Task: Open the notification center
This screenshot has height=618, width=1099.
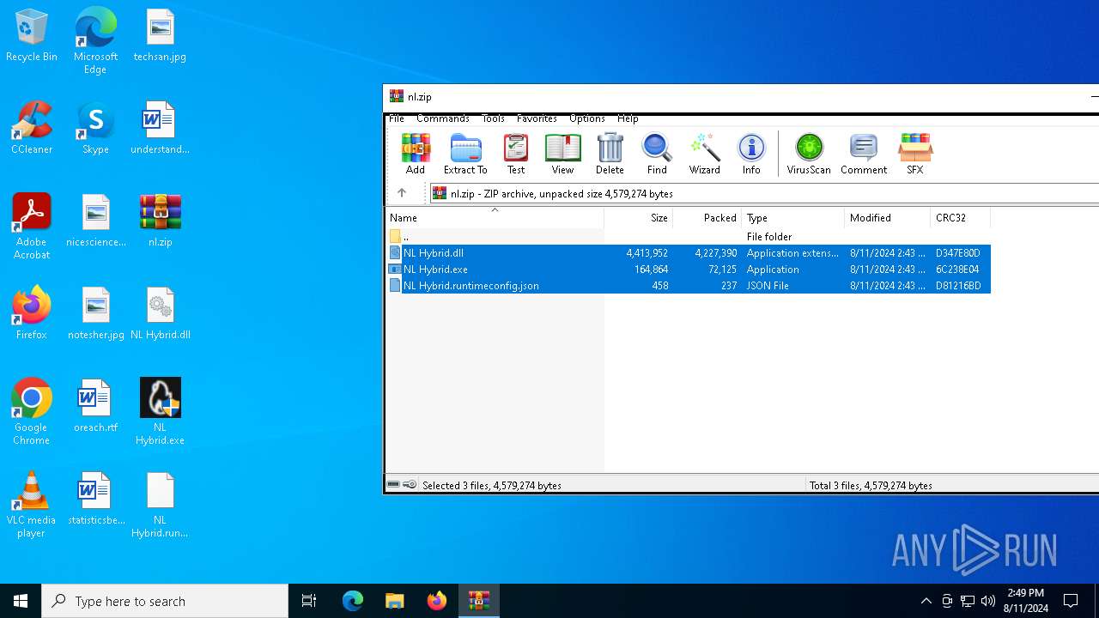Action: 1071,601
